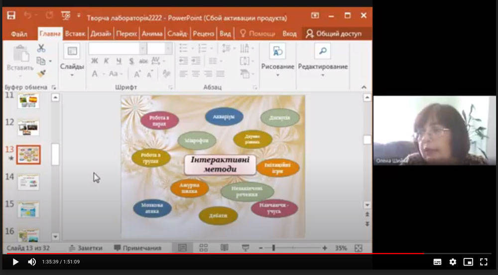The width and height of the screenshot is (498, 275).
Task: Center align text
Action: coord(196,74)
